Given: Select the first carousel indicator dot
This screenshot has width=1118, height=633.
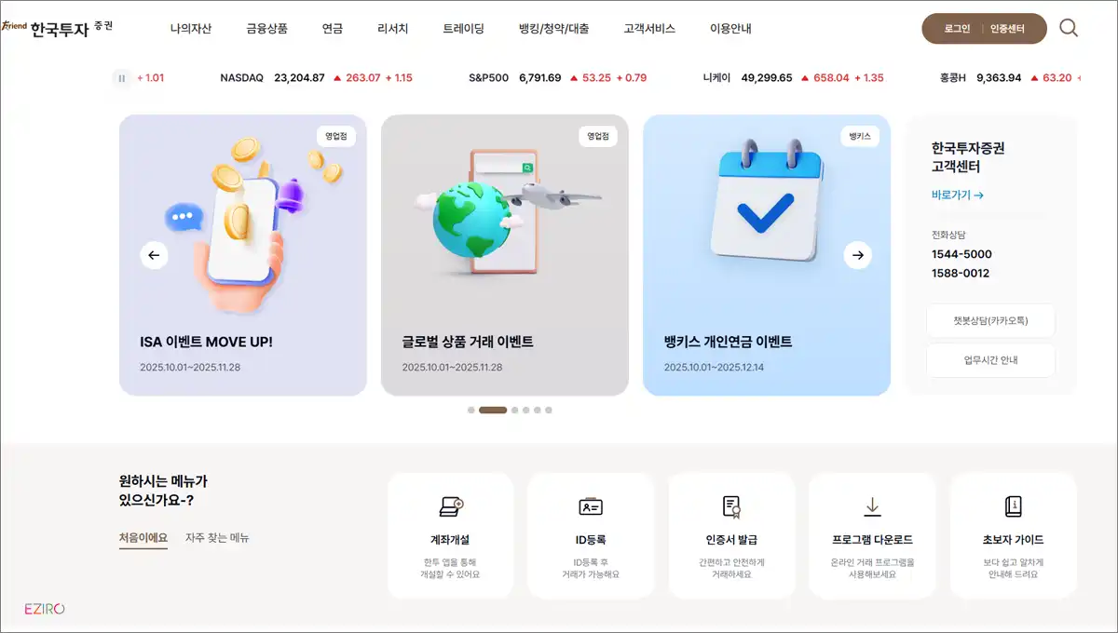Looking at the screenshot, I should 471,410.
